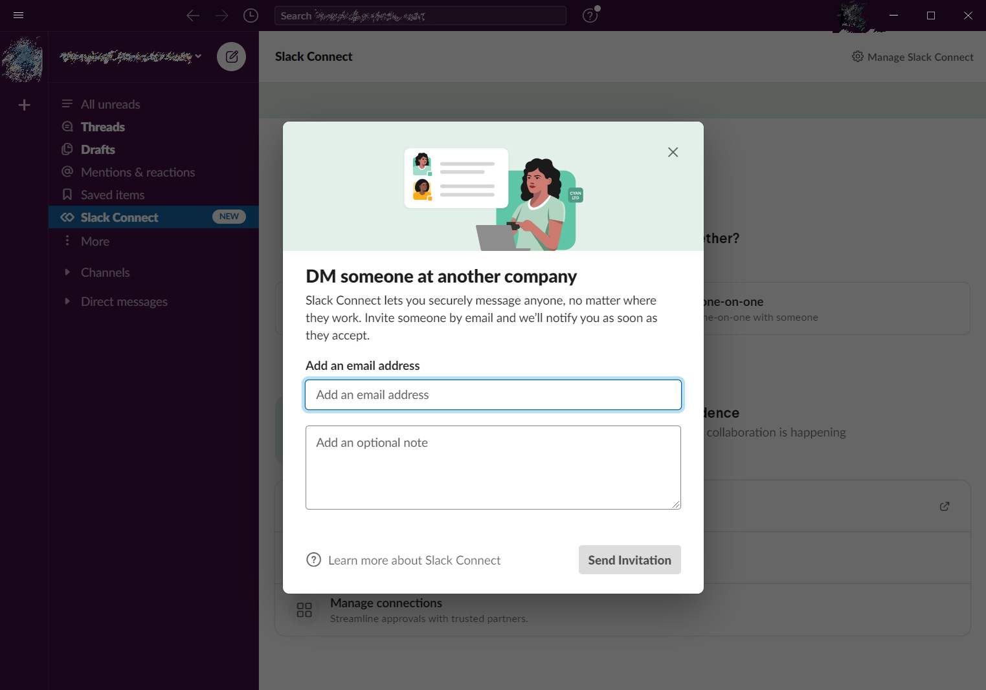Open history with the clock icon

[251, 16]
